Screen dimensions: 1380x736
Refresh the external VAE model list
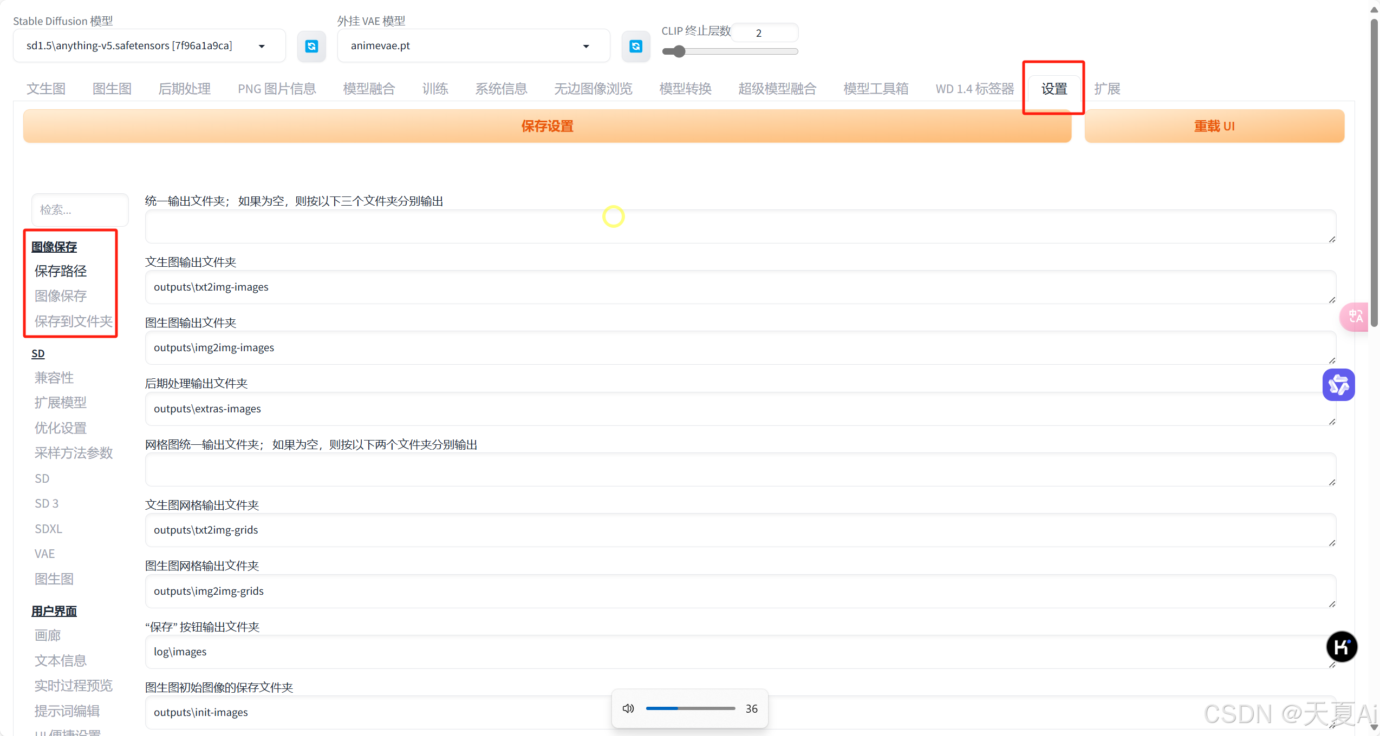[x=635, y=47]
